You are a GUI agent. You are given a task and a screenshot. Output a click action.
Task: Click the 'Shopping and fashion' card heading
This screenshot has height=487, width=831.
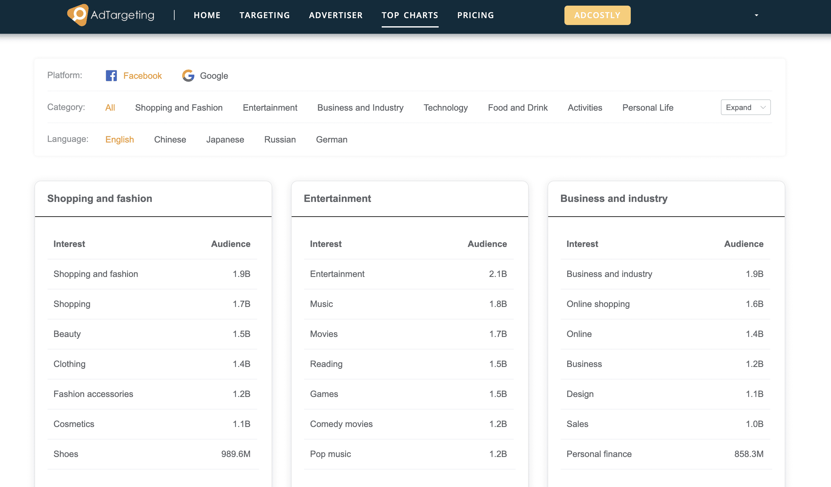click(99, 198)
